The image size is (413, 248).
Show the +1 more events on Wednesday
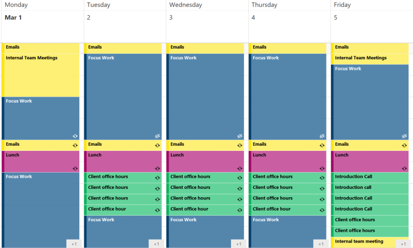click(x=238, y=244)
